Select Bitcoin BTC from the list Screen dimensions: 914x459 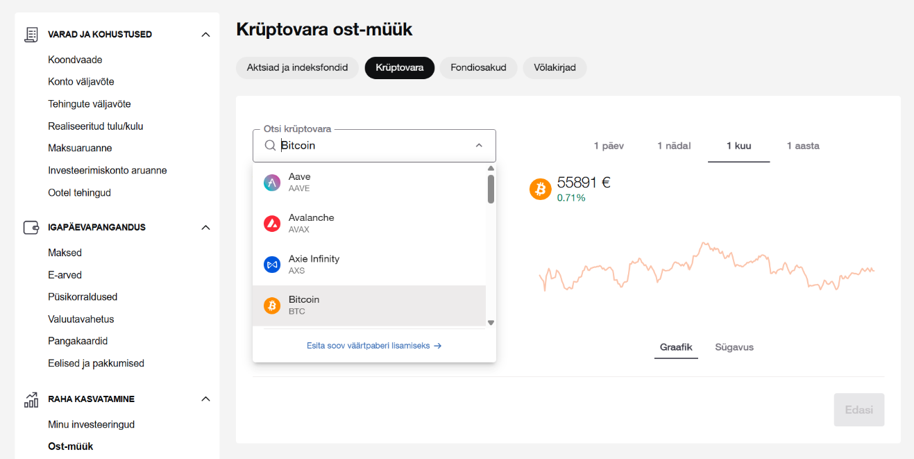(x=369, y=306)
